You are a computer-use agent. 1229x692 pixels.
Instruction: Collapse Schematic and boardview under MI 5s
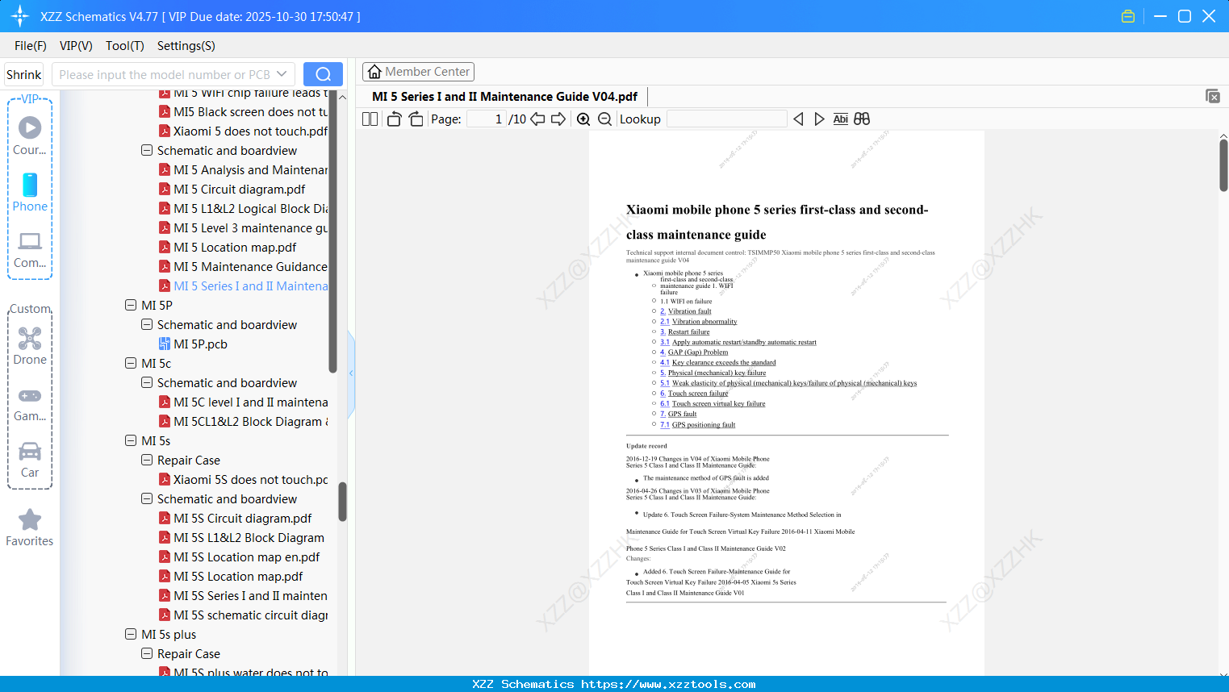(x=147, y=499)
